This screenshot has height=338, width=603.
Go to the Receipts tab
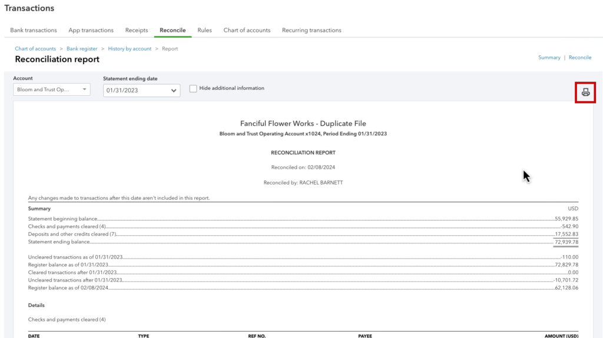click(137, 31)
